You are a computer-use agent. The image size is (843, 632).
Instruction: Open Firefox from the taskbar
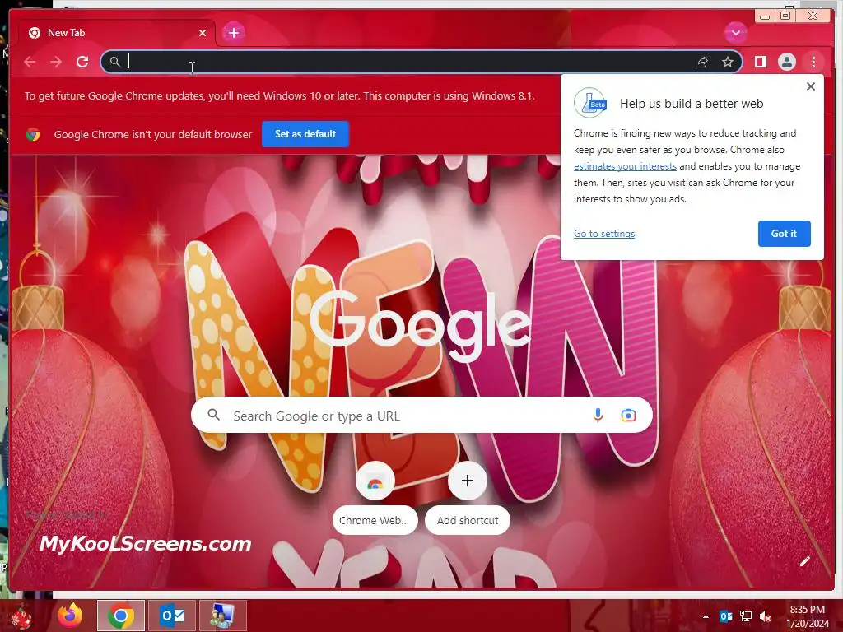tap(70, 616)
